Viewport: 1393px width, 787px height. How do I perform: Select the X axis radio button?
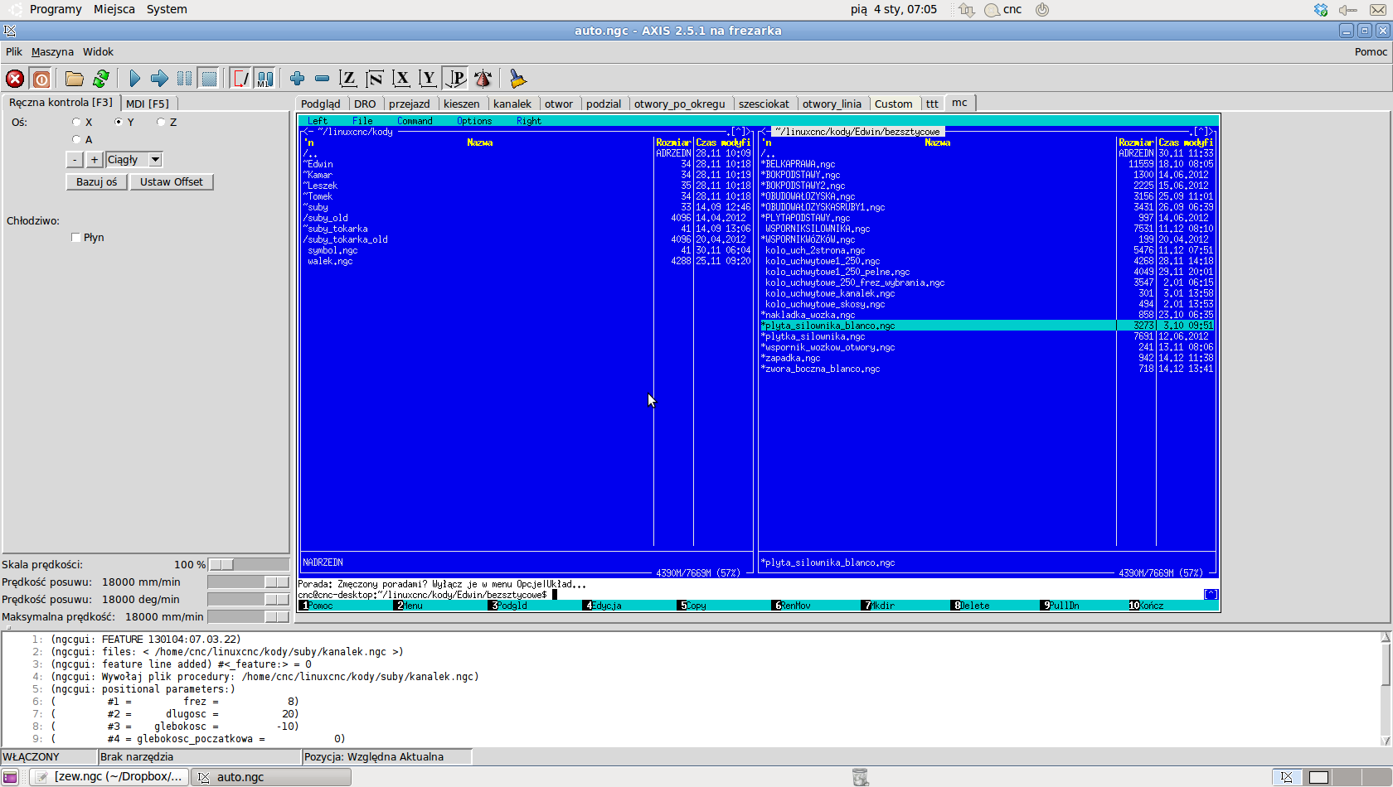(76, 122)
